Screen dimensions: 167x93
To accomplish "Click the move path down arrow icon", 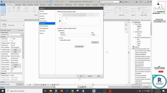I will (x=59, y=18).
